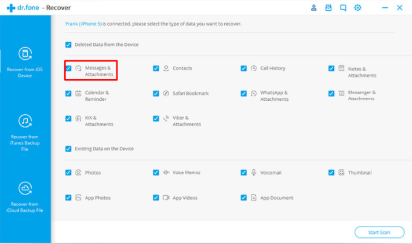Open the feedback chat bubble icon
Viewport: 412px width, 244px height.
point(343,8)
